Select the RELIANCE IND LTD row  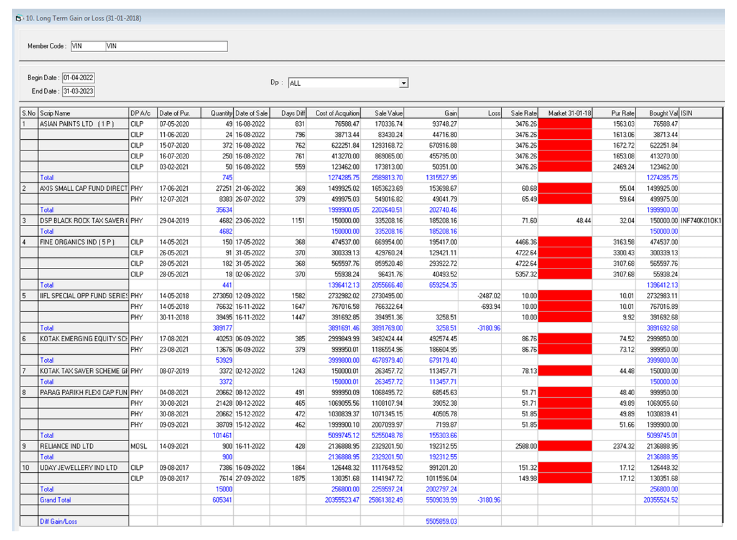pos(371,446)
